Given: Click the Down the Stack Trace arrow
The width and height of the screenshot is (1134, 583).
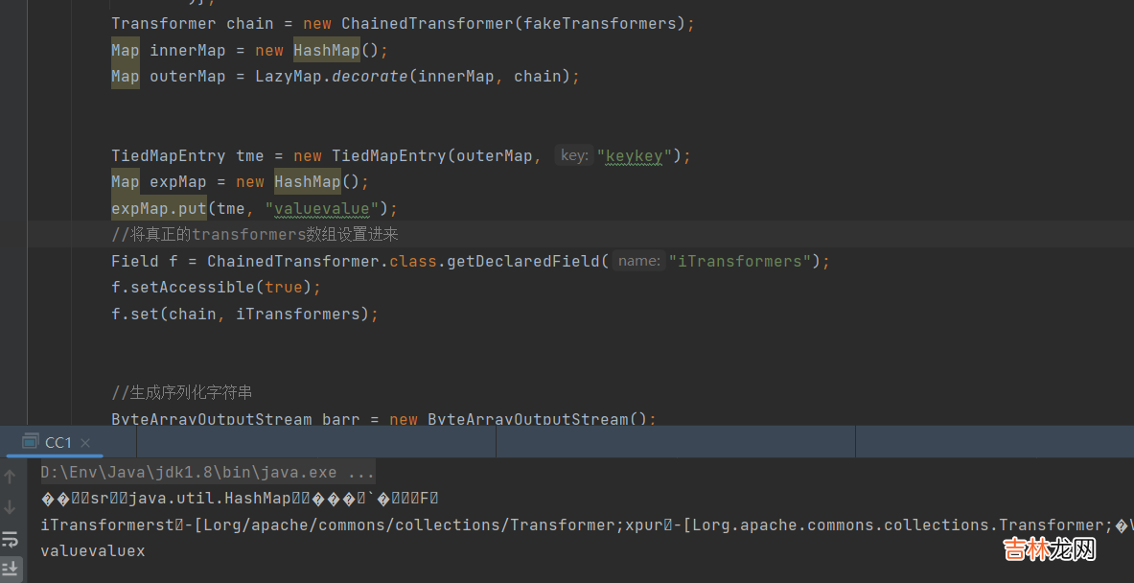Looking at the screenshot, I should 11,507.
